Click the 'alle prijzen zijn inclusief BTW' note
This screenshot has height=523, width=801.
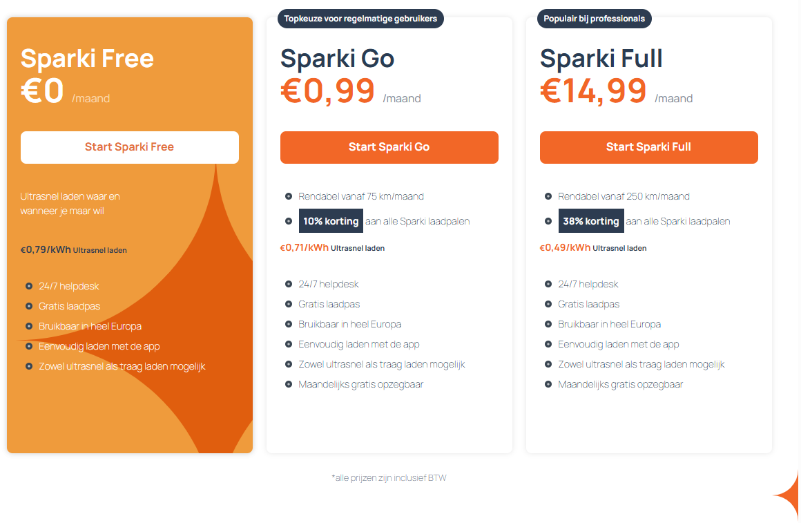pyautogui.click(x=389, y=477)
